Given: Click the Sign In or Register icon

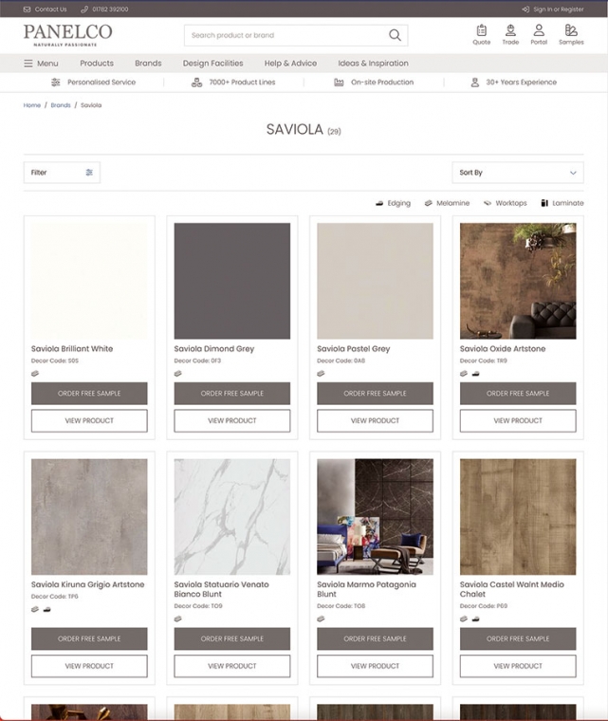Looking at the screenshot, I should pyautogui.click(x=525, y=9).
